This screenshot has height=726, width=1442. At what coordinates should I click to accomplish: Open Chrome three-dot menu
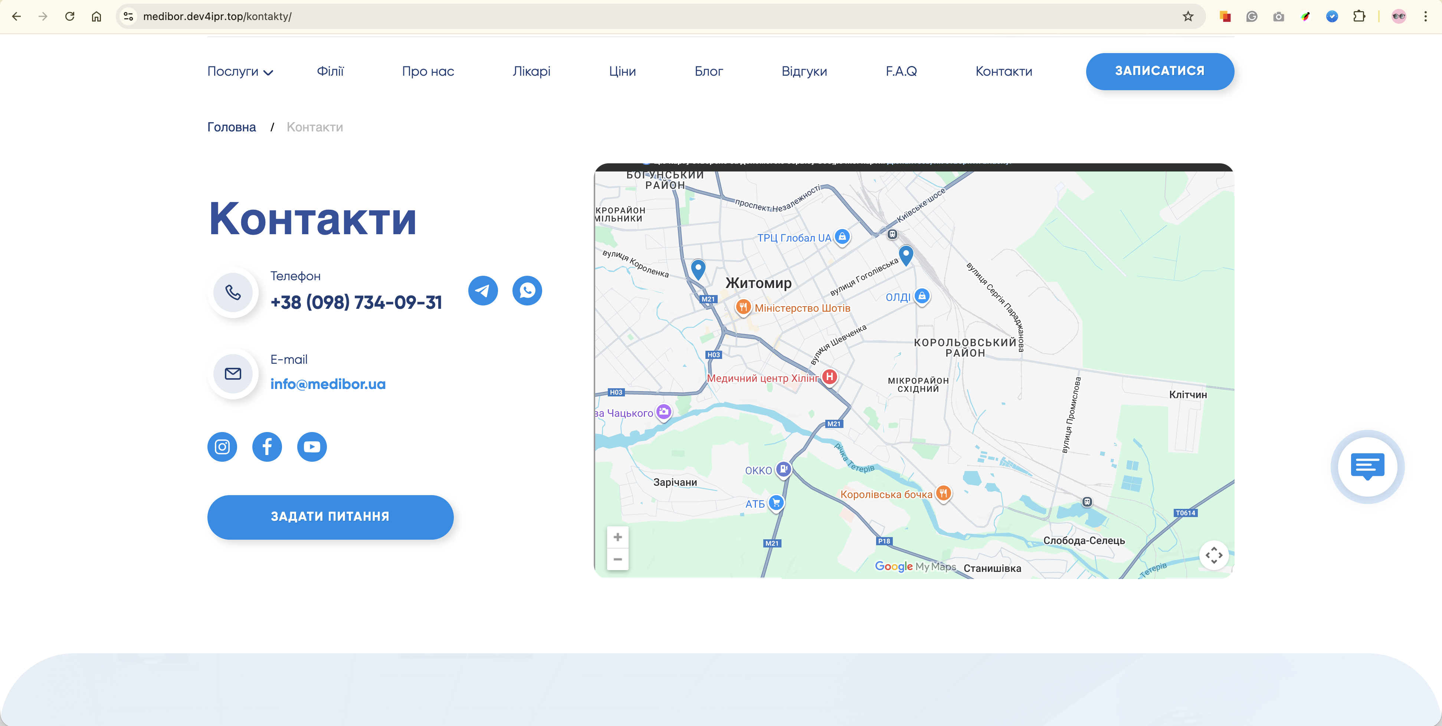pos(1425,16)
